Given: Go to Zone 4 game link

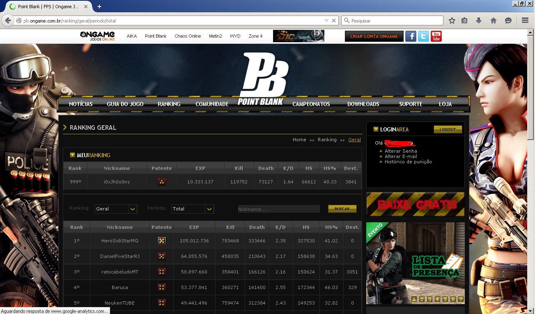Looking at the screenshot, I should tap(255, 36).
